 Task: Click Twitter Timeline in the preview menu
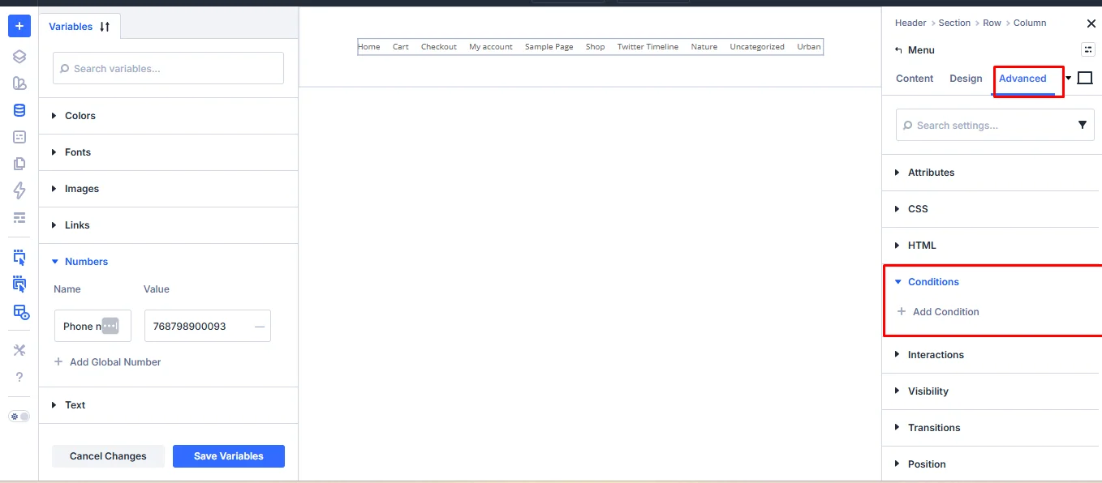pyautogui.click(x=648, y=47)
